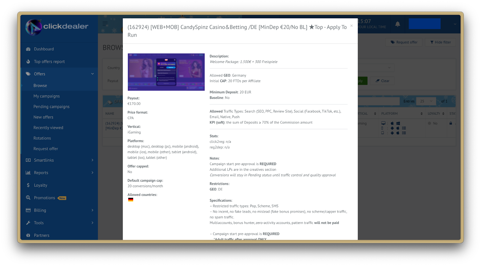The width and height of the screenshot is (481, 266).
Task: Open the Partners page
Action: point(41,235)
